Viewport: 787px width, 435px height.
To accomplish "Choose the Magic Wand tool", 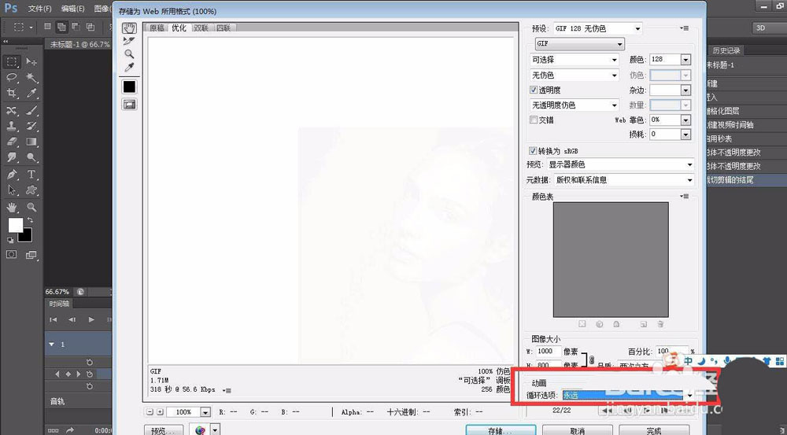I will click(31, 77).
